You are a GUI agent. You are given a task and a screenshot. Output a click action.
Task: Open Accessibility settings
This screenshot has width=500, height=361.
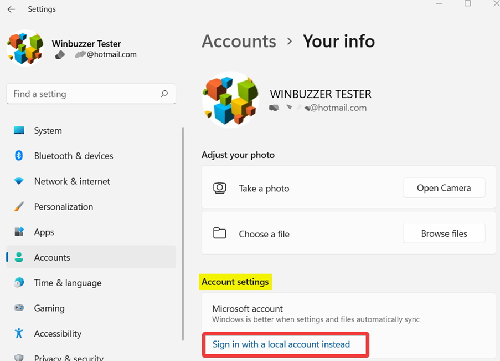point(91,333)
